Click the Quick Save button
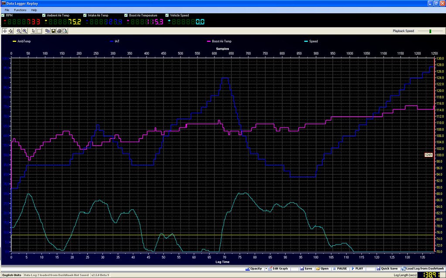The height and width of the screenshot is (278, 446). click(387, 268)
